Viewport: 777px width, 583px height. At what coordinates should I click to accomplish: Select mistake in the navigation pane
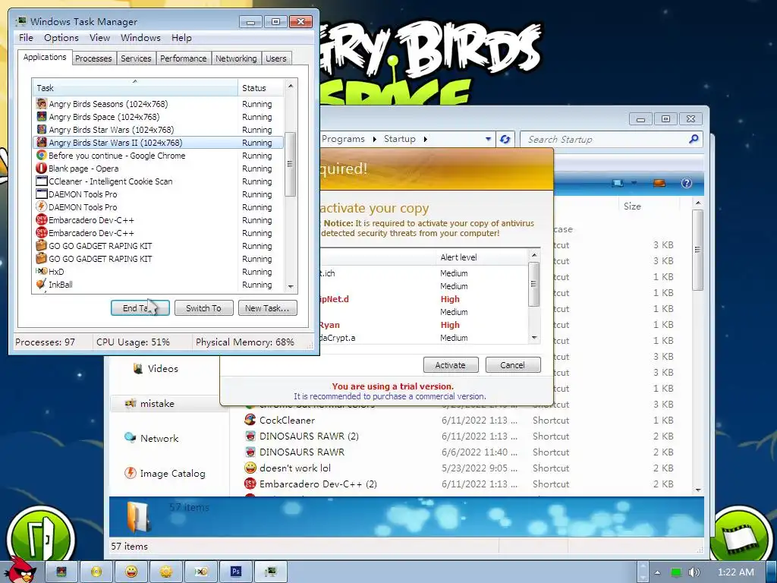149,404
